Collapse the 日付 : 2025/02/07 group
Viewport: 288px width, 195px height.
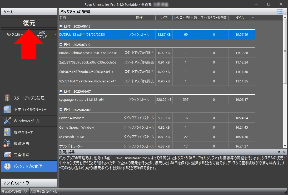[61, 109]
